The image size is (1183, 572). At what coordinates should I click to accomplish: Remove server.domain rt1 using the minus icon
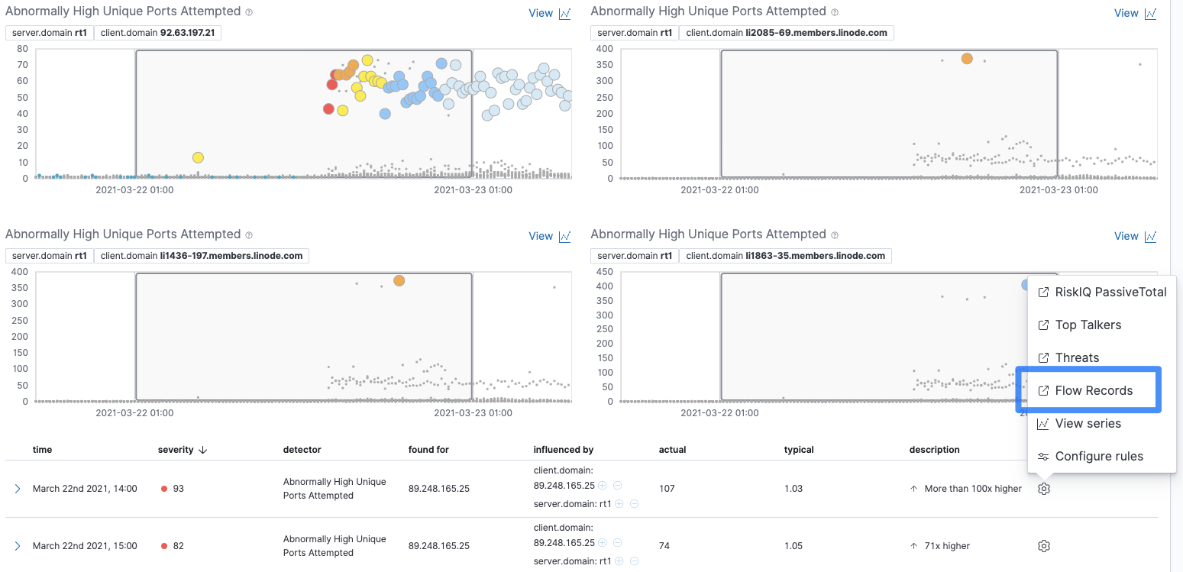[x=633, y=503]
